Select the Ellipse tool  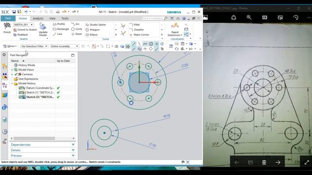pos(92,35)
